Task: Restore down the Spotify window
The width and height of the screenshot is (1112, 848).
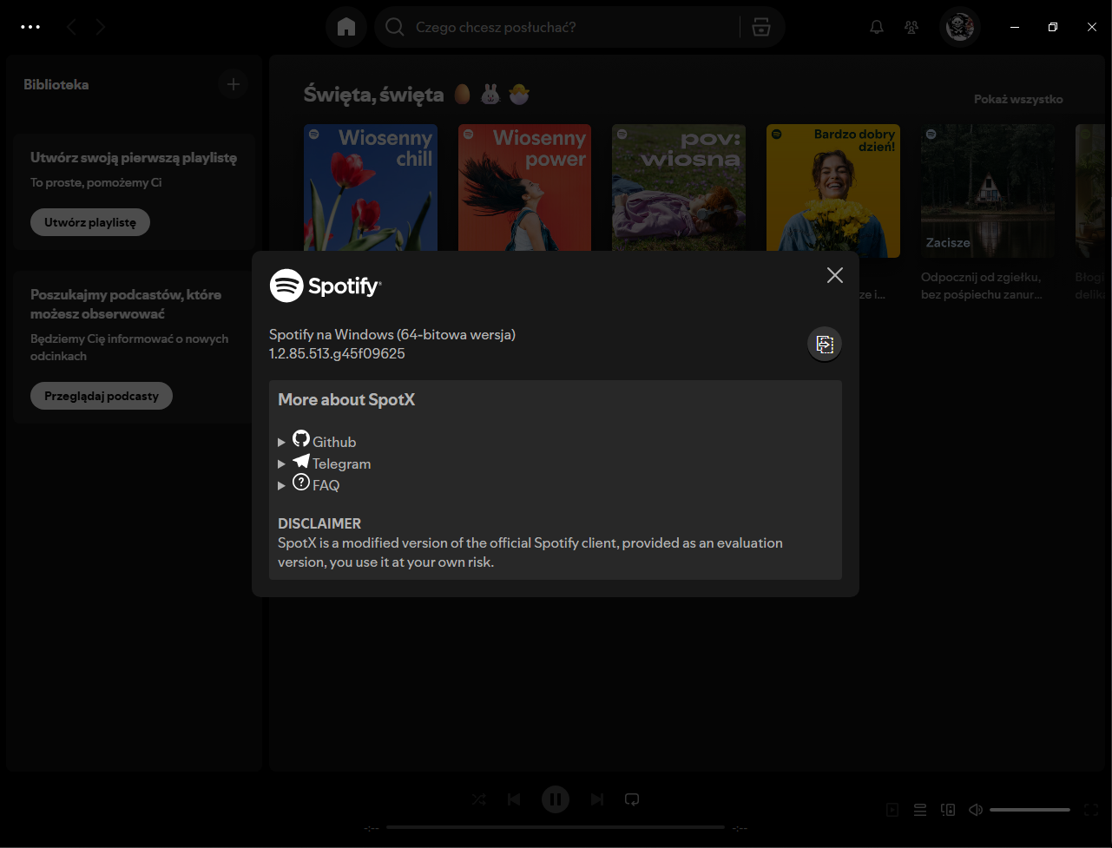Action: coord(1053,27)
